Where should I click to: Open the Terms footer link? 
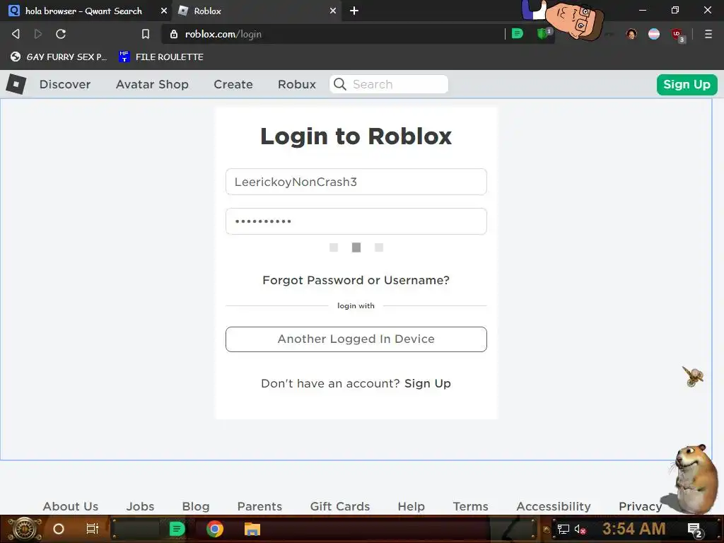[470, 506]
